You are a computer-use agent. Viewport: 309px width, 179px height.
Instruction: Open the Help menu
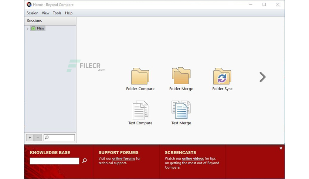69,13
